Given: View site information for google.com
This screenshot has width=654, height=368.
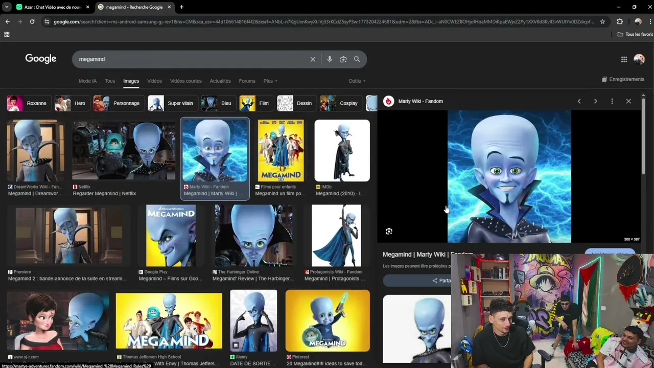Looking at the screenshot, I should [47, 21].
